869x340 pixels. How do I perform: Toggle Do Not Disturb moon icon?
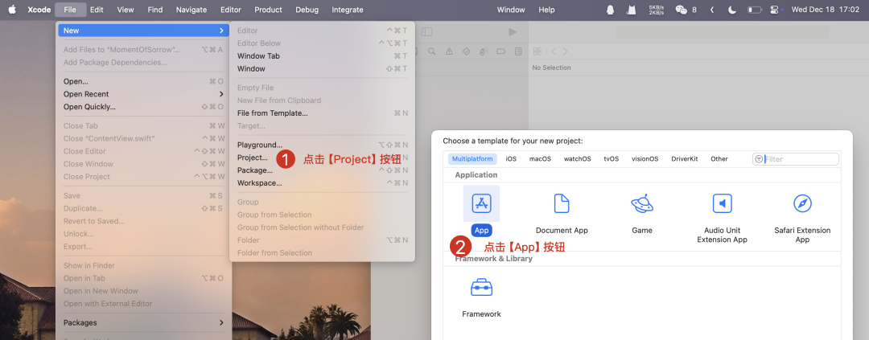click(x=732, y=10)
